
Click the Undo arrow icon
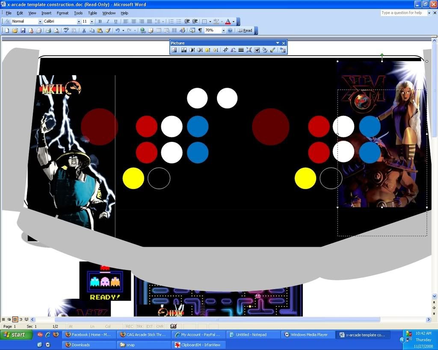tap(117, 30)
